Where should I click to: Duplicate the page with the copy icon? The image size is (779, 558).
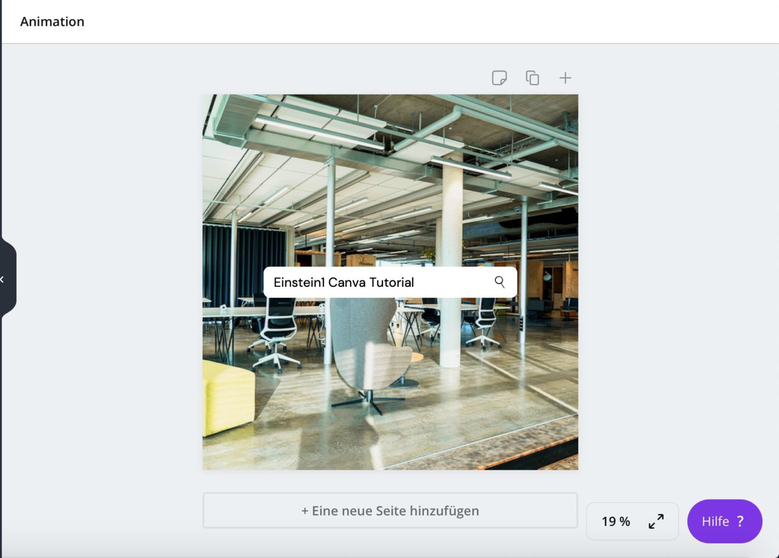tap(532, 78)
